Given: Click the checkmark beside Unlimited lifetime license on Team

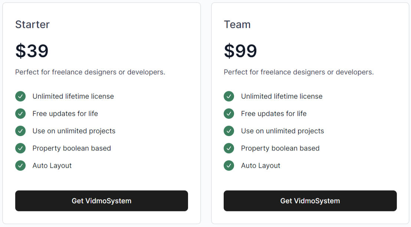Looking at the screenshot, I should pos(229,96).
